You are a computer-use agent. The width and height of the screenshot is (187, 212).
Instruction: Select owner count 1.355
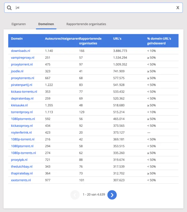(x=49, y=105)
